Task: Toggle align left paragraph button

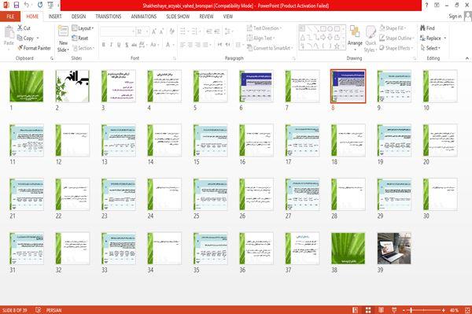Action: 183,45
